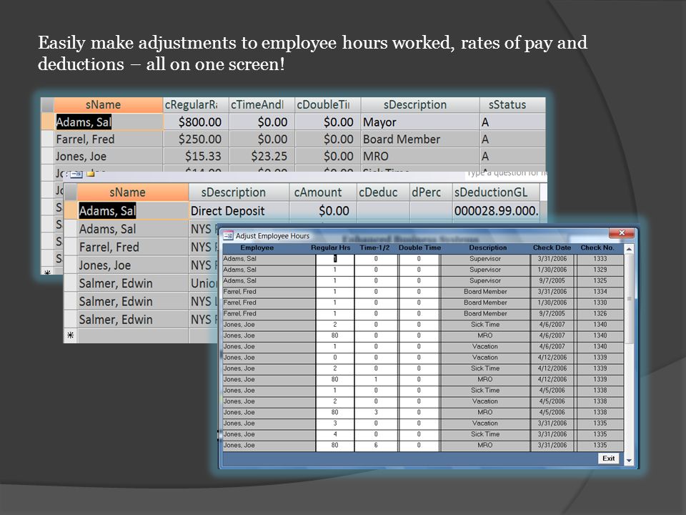Click Board Member in the pay rates table
This screenshot has width=686, height=515.
click(420, 139)
